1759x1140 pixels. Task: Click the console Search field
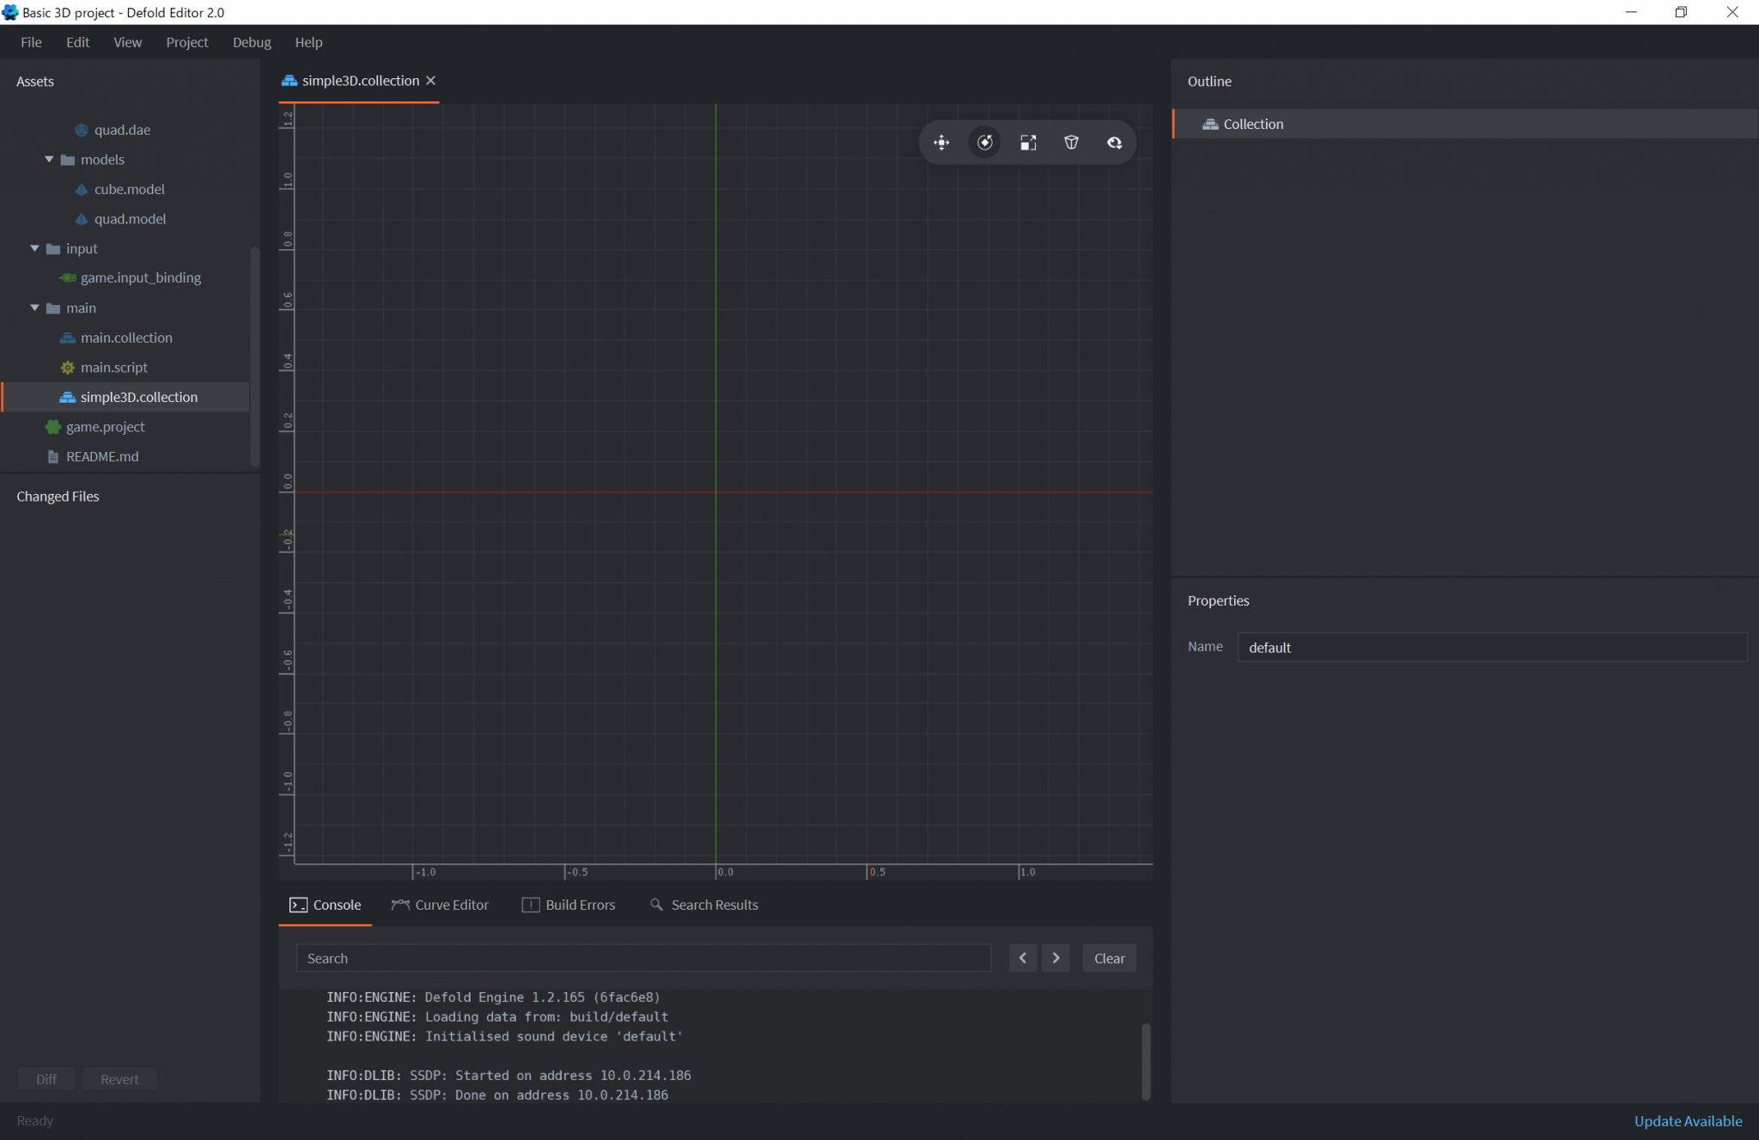coord(642,958)
